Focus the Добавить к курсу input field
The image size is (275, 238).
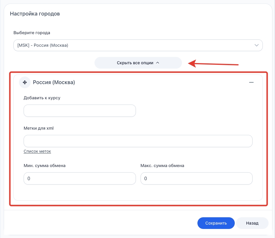coord(80,111)
